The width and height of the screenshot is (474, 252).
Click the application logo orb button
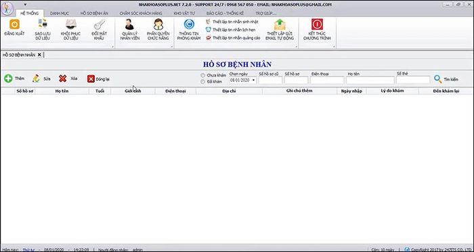pos(7,8)
